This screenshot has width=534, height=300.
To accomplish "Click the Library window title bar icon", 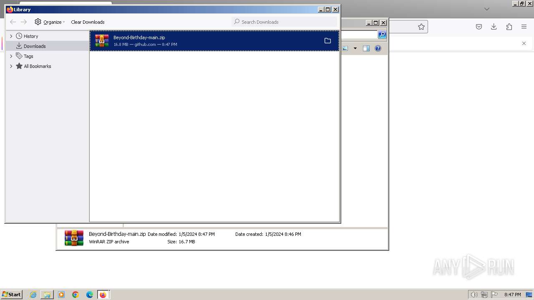I will point(10,9).
